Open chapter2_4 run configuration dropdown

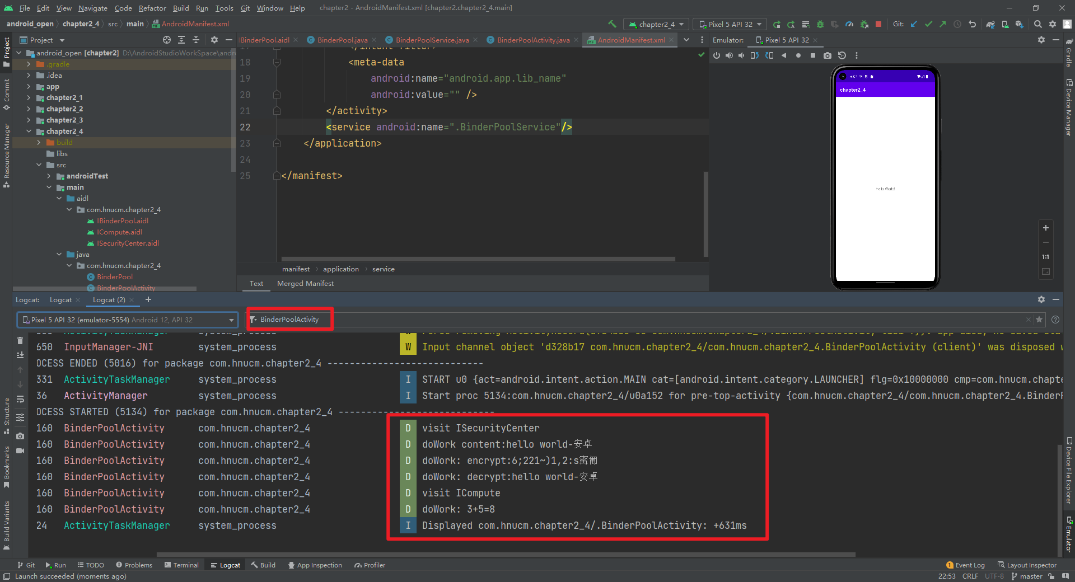click(657, 24)
